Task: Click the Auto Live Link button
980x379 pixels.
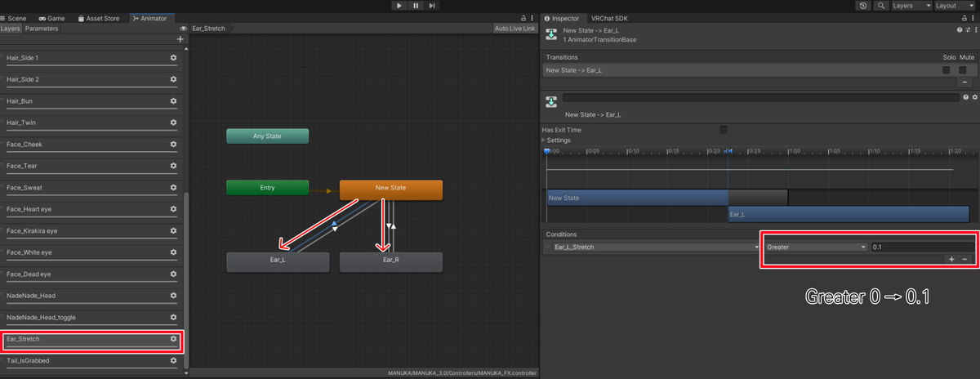Action: click(x=514, y=29)
